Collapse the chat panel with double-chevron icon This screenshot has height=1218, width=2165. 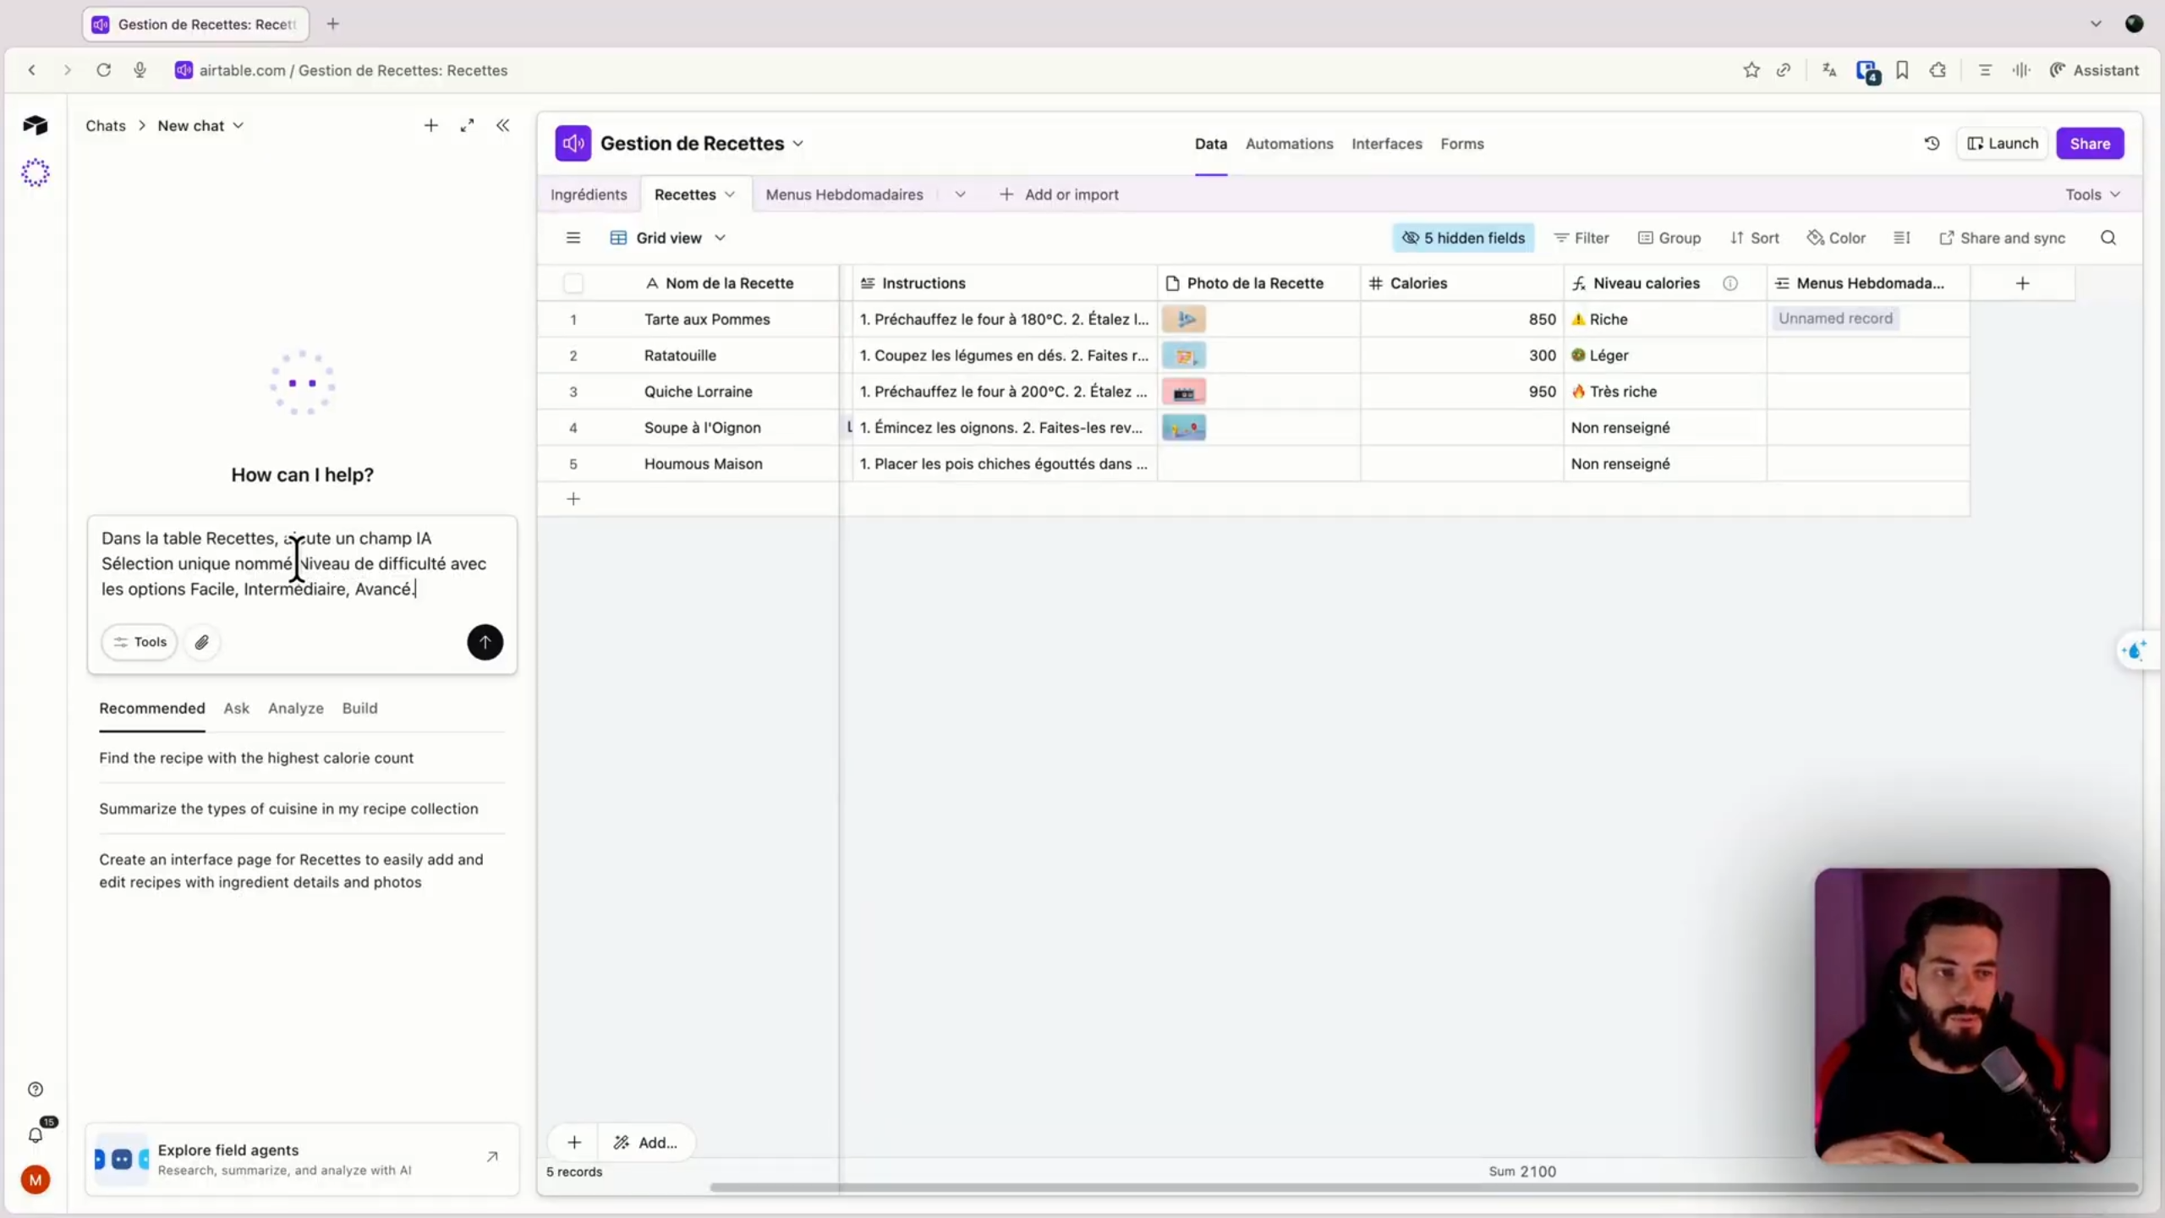[503, 125]
